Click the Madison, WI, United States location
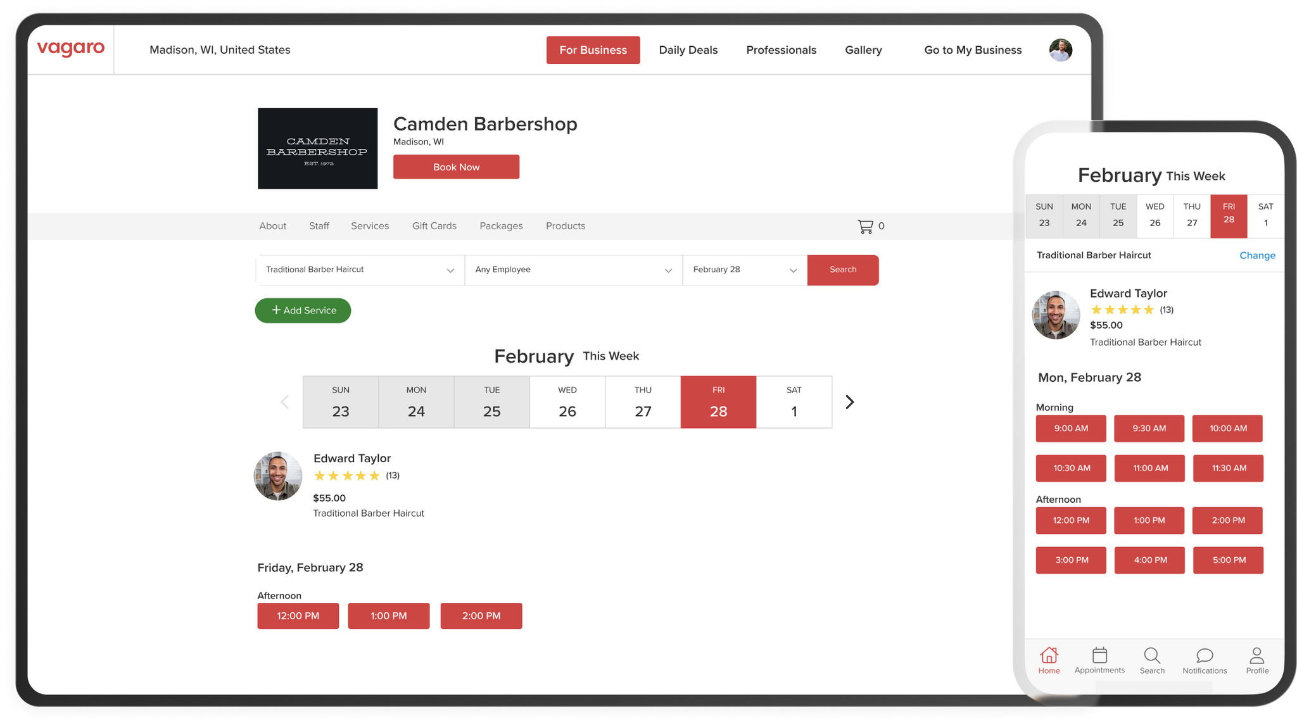 coord(220,50)
